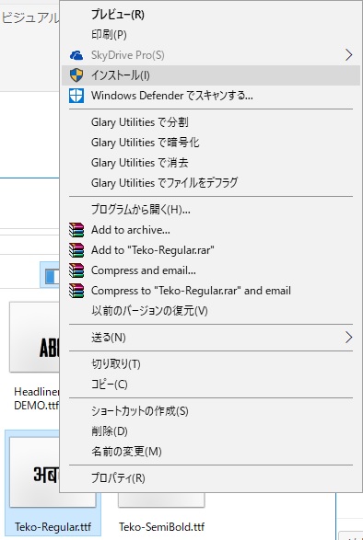Select 切り取り(T) to cut the file

click(211, 364)
